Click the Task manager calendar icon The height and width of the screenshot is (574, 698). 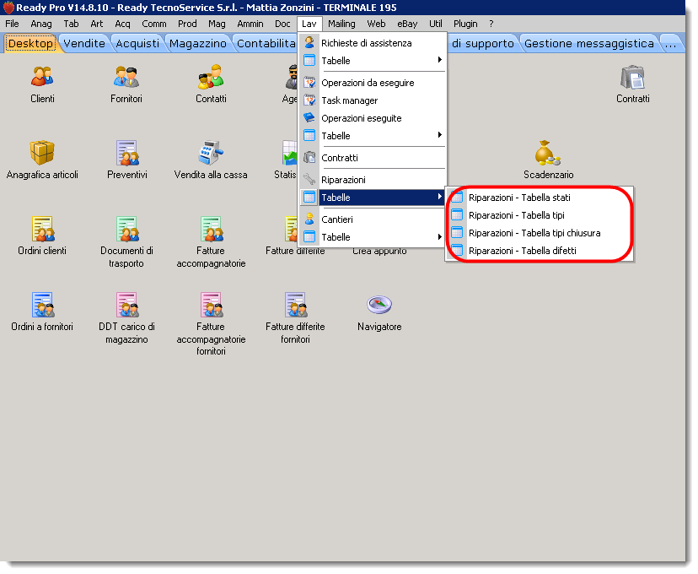[x=309, y=100]
